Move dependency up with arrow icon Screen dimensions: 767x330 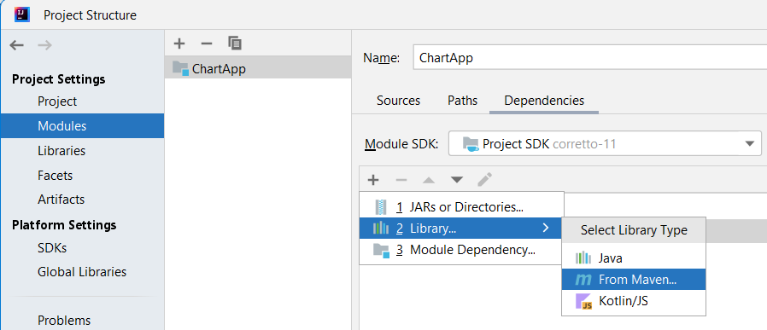coord(429,180)
